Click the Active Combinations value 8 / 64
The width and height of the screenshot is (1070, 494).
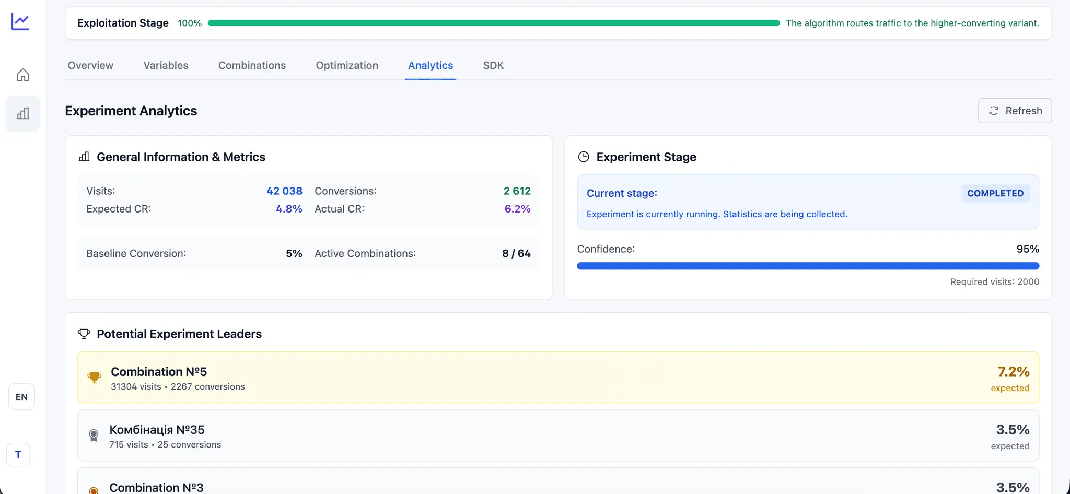(x=516, y=253)
